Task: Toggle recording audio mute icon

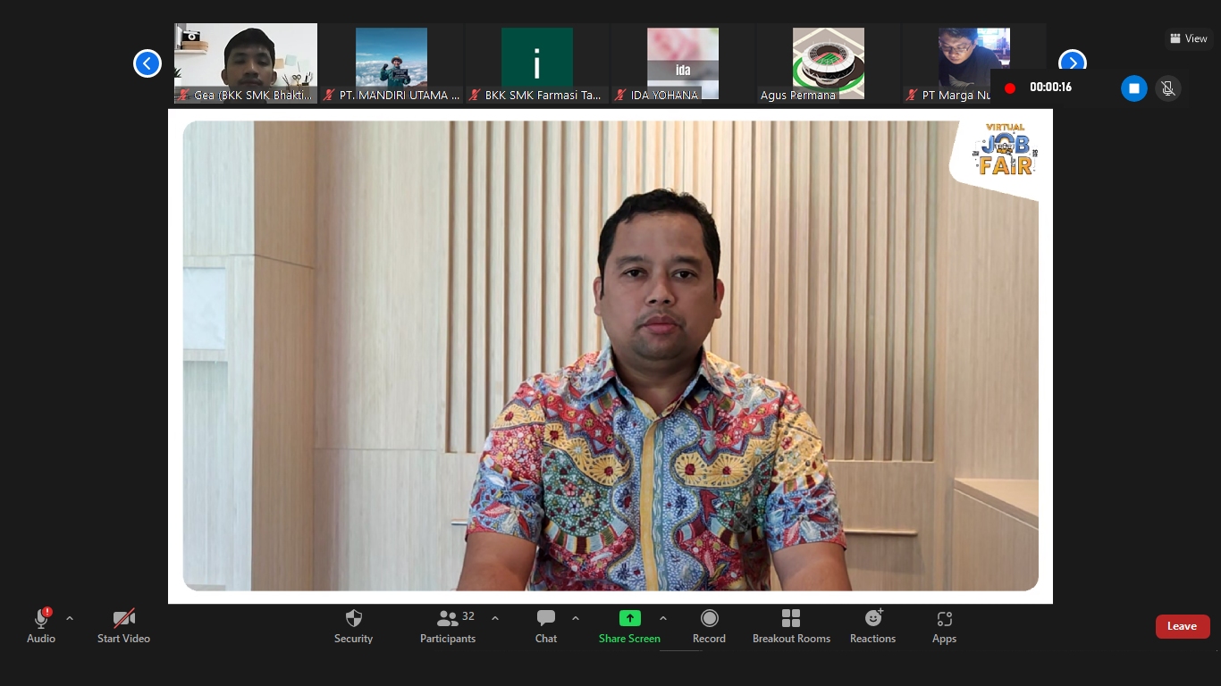Action: click(x=1166, y=88)
